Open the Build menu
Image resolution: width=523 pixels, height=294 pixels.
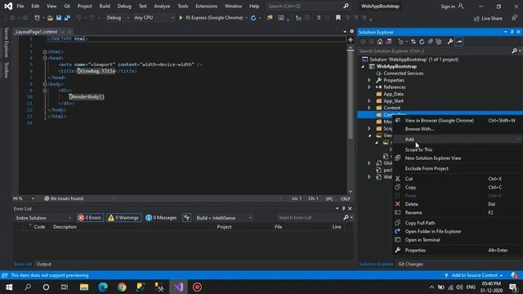click(105, 6)
